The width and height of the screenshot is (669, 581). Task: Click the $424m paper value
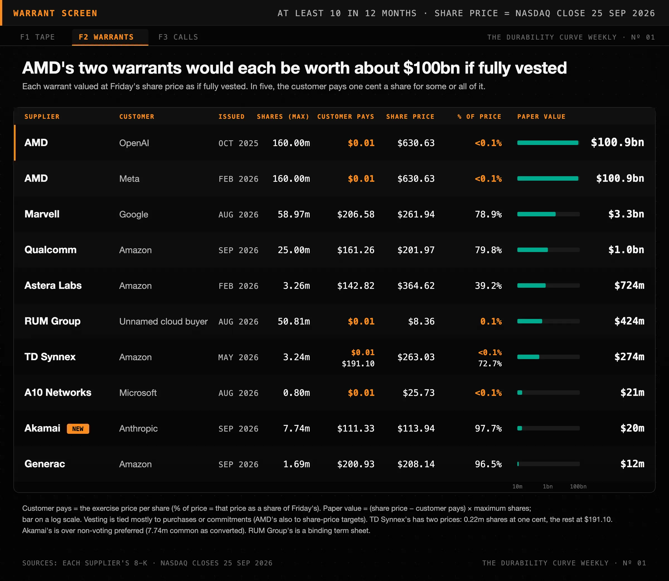coord(629,321)
